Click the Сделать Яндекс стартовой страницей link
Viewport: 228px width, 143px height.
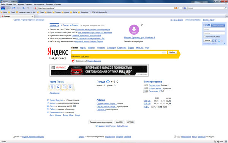click(29, 20)
